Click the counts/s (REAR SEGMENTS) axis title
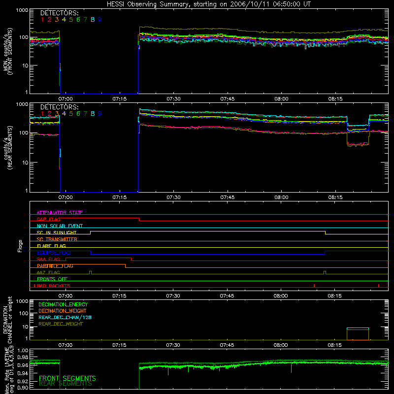 click(8, 148)
